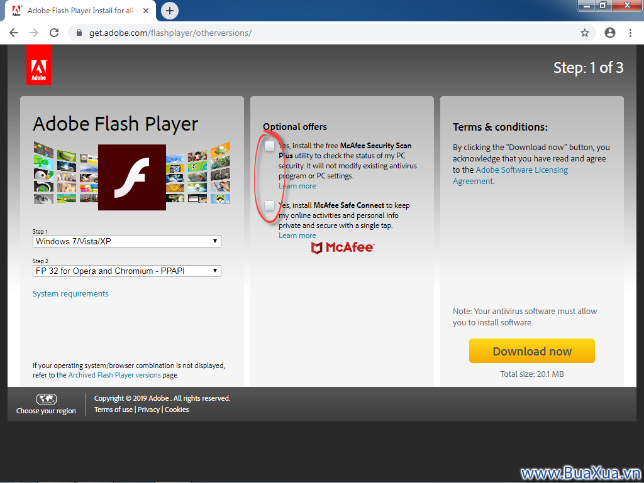Open the Archived Flash Player versions link
Viewport: 644px width, 483px height.
(x=114, y=375)
